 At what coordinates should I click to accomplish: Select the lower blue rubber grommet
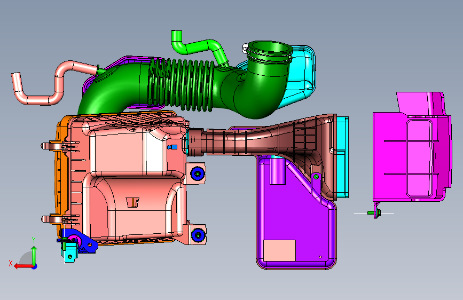tap(198, 235)
